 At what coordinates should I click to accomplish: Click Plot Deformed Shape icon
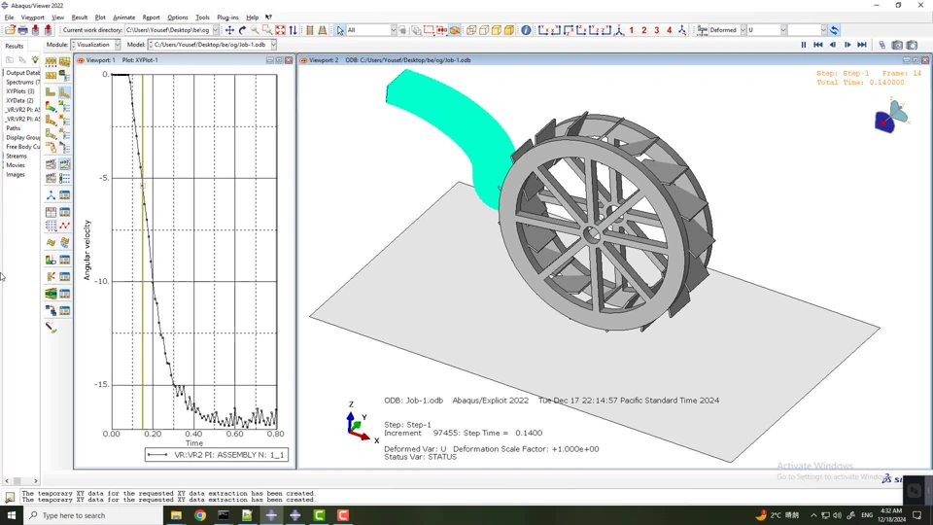coord(64,93)
